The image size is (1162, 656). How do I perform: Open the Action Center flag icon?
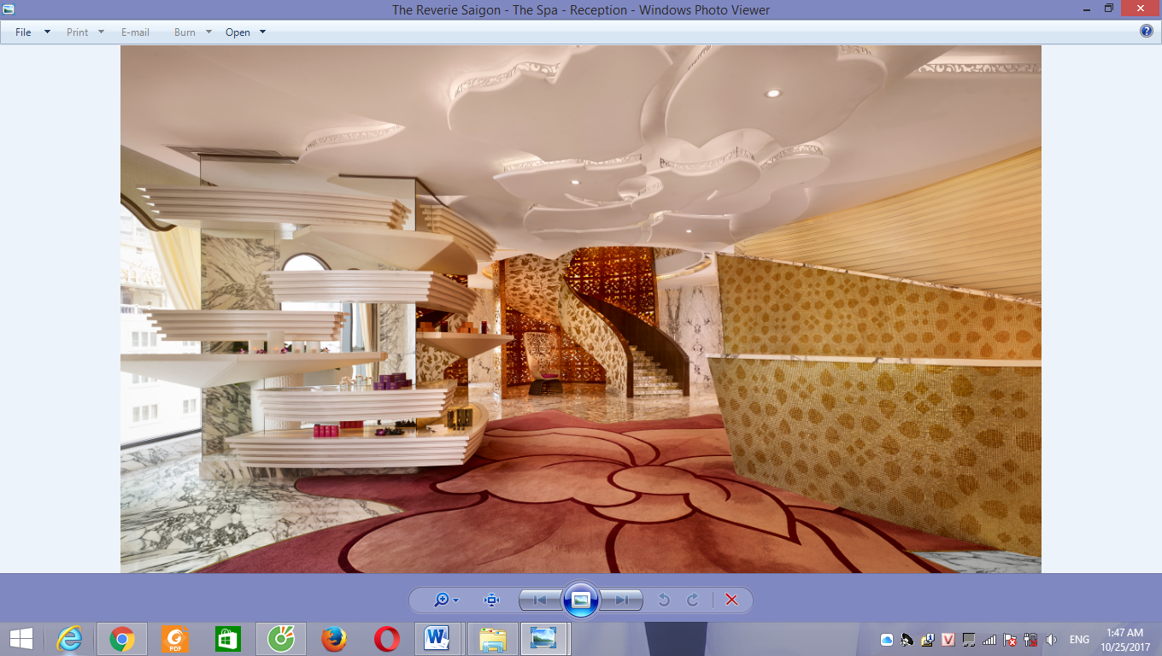1010,640
